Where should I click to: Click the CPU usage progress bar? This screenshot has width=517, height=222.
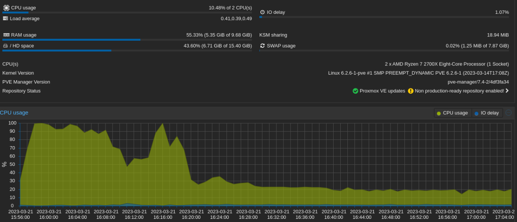[x=127, y=13]
